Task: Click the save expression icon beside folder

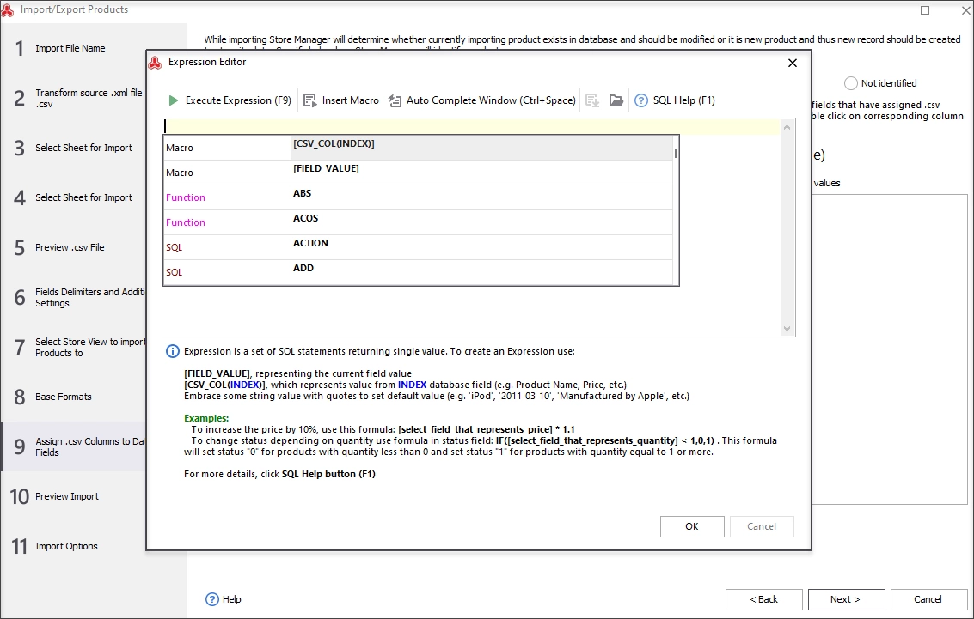Action: coord(592,100)
